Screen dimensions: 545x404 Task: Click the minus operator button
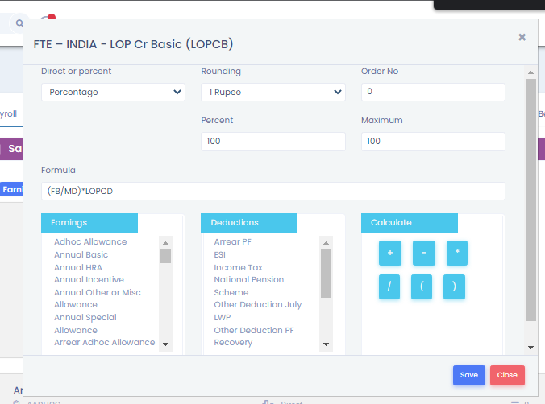423,253
